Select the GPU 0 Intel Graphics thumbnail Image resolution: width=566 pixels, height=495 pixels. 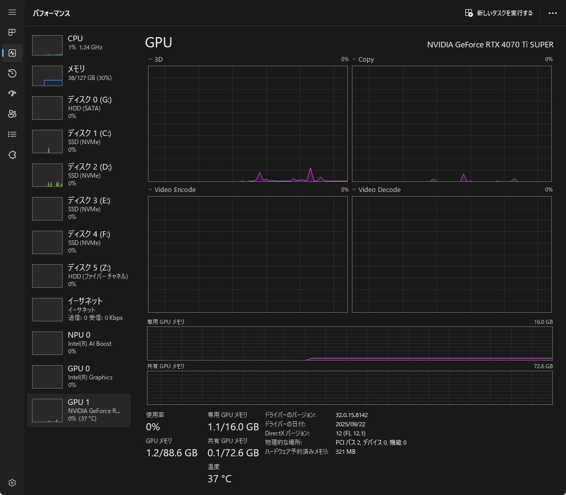[47, 376]
